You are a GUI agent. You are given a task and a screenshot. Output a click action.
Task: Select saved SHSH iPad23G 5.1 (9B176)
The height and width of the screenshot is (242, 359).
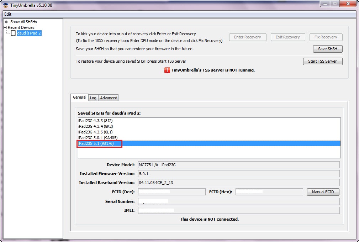[209, 143]
